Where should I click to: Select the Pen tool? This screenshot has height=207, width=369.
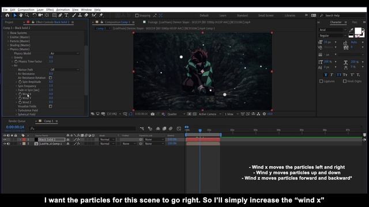pos(61,16)
